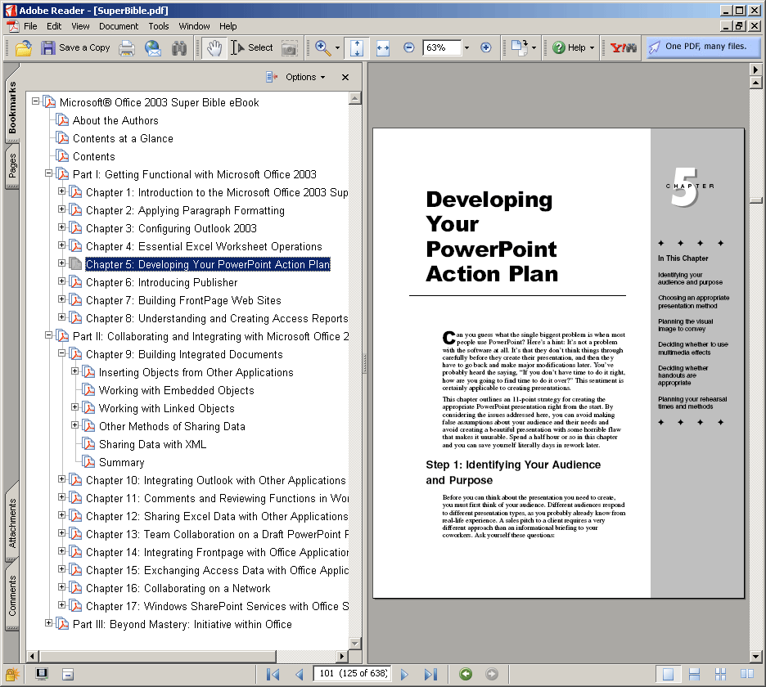Email the PDF via the envelope globe icon
This screenshot has height=687, width=766.
[153, 47]
